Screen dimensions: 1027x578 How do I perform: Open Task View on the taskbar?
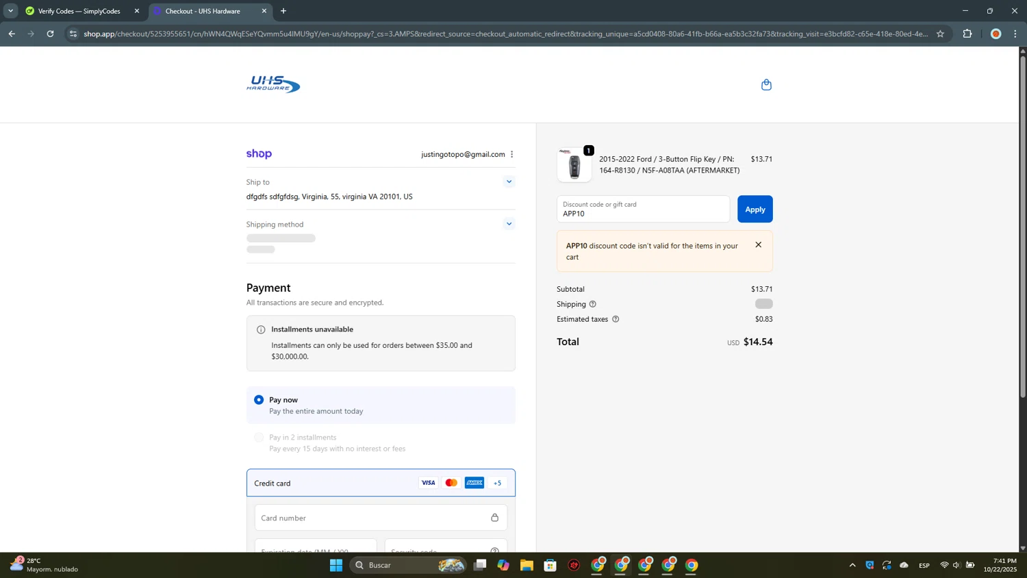(480, 565)
